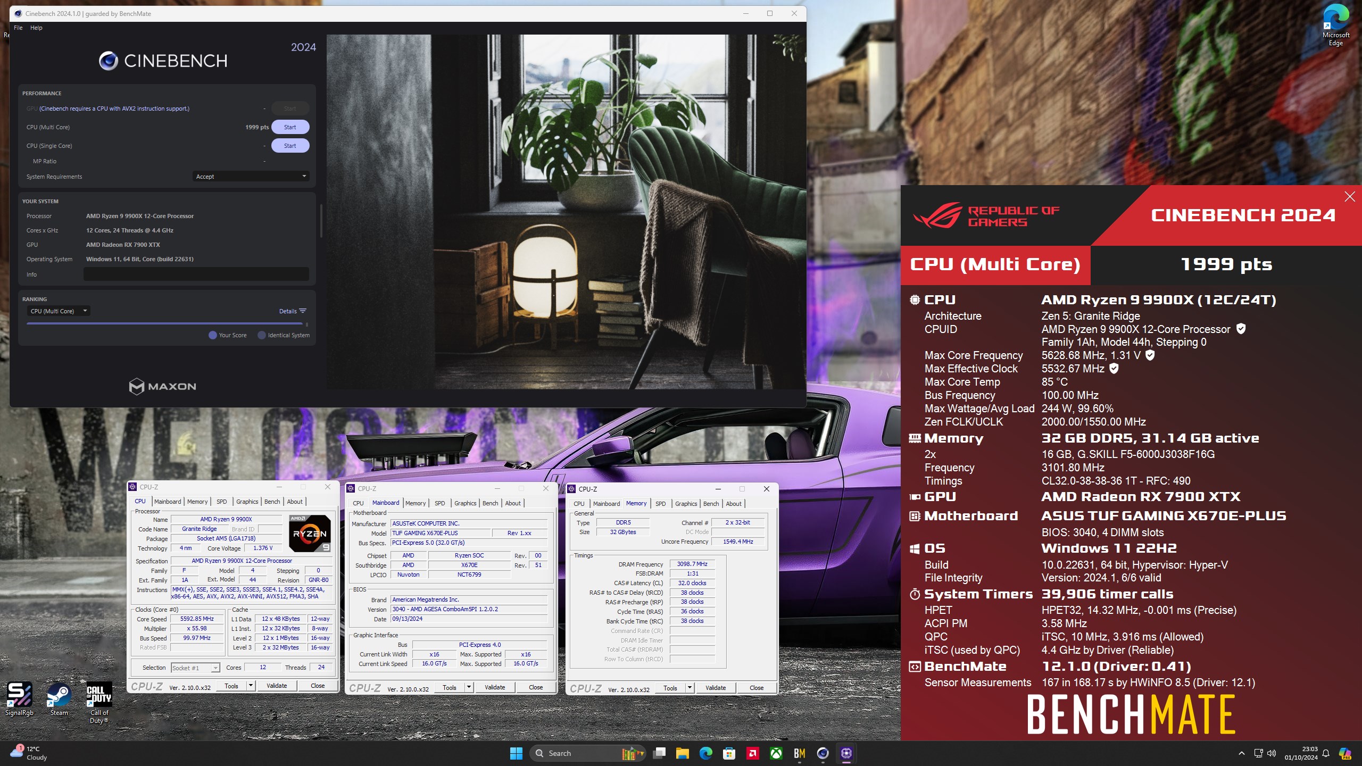Viewport: 1362px width, 766px height.
Task: Click the Model field TUF GAMING X670E-PLUS
Action: point(439,533)
